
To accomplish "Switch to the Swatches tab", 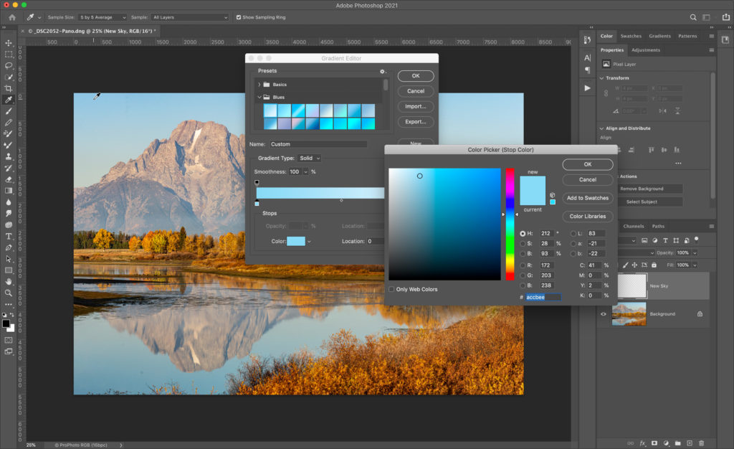I will point(631,36).
